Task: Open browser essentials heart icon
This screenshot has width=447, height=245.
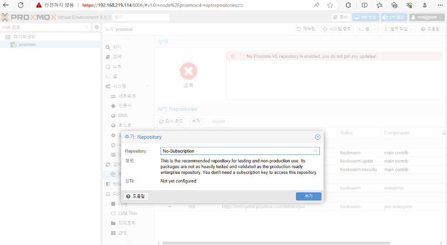Action: [x=409, y=5]
